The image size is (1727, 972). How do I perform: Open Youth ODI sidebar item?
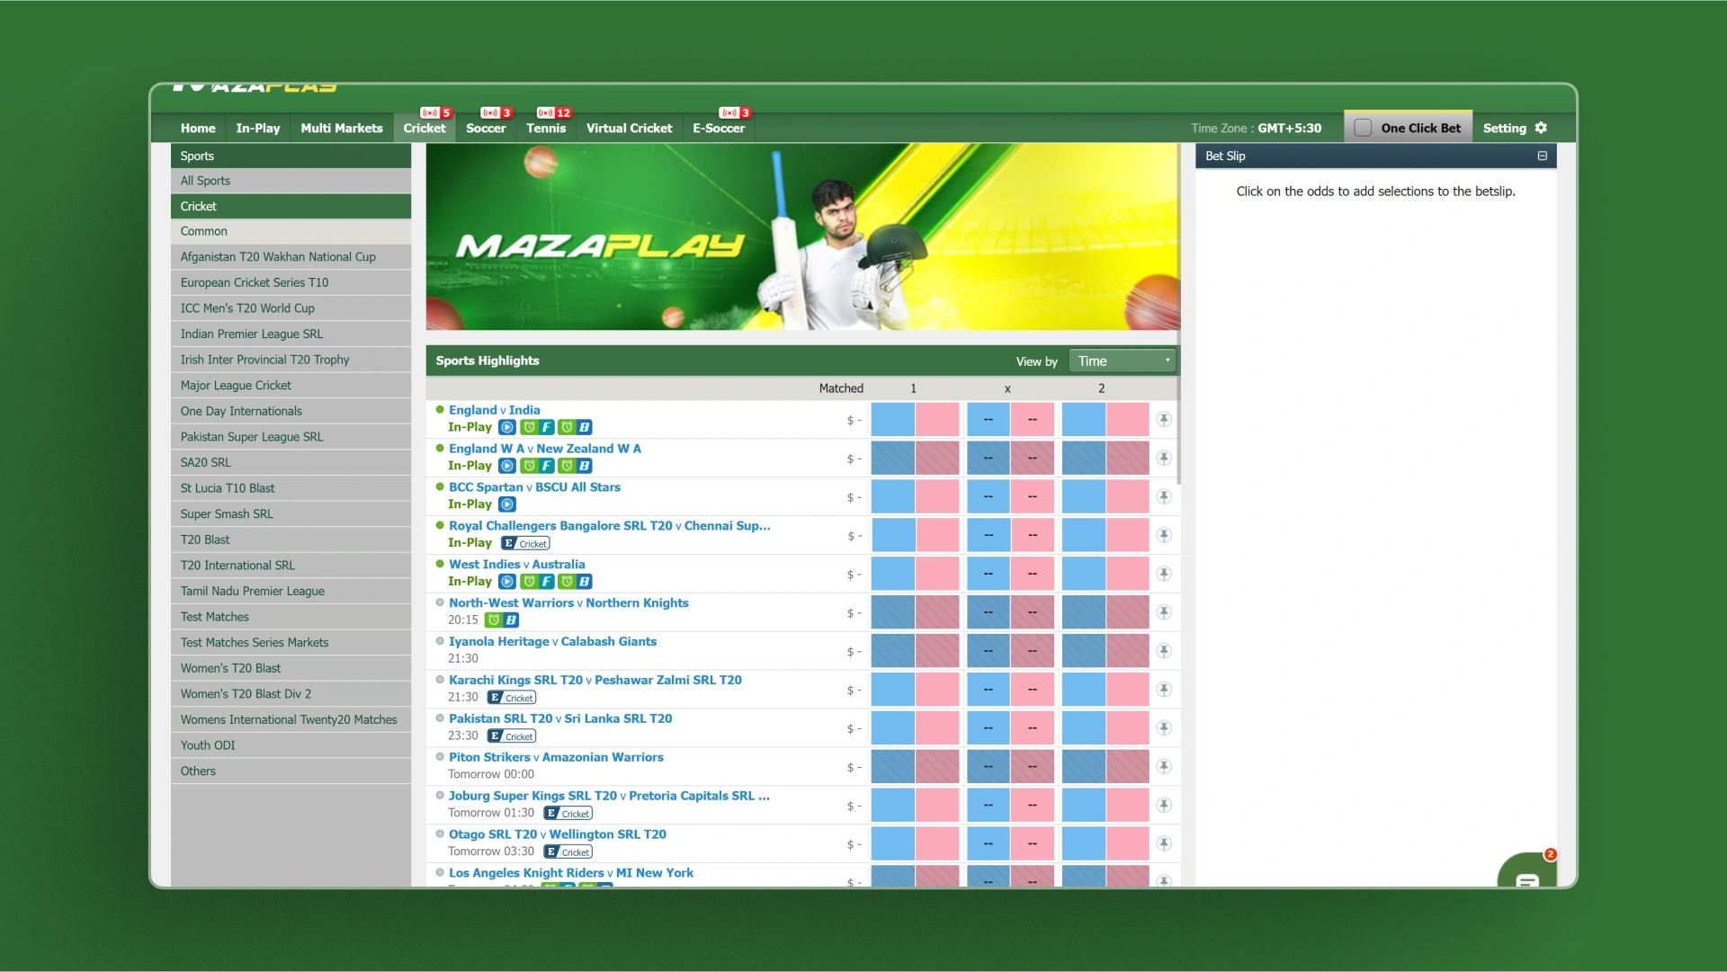tap(291, 745)
